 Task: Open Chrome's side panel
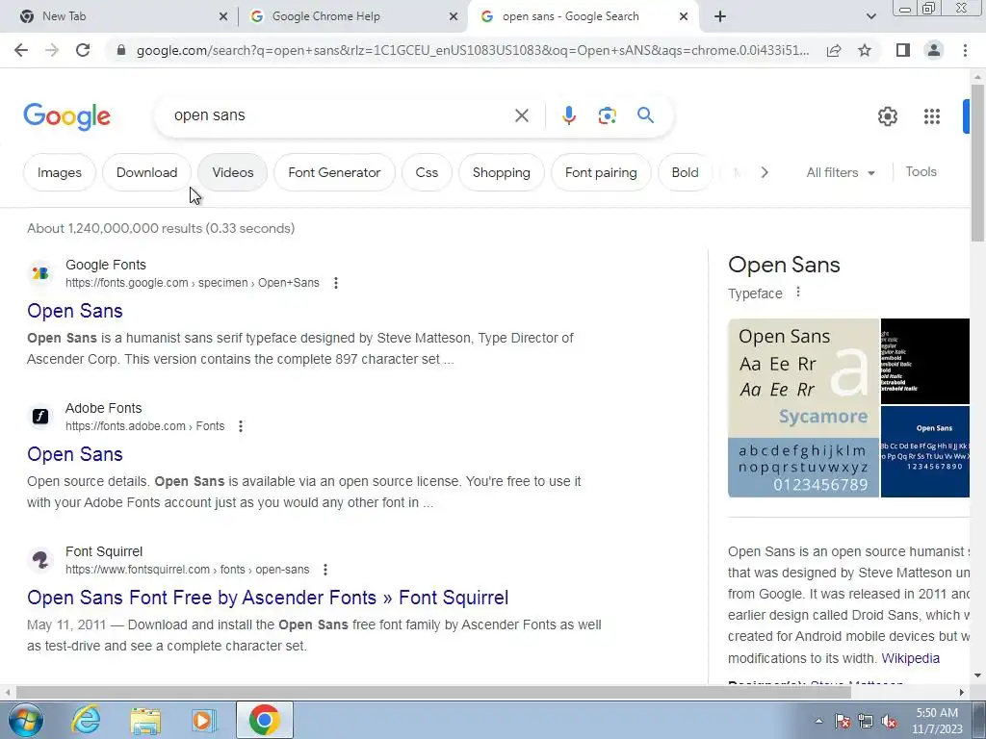[903, 50]
